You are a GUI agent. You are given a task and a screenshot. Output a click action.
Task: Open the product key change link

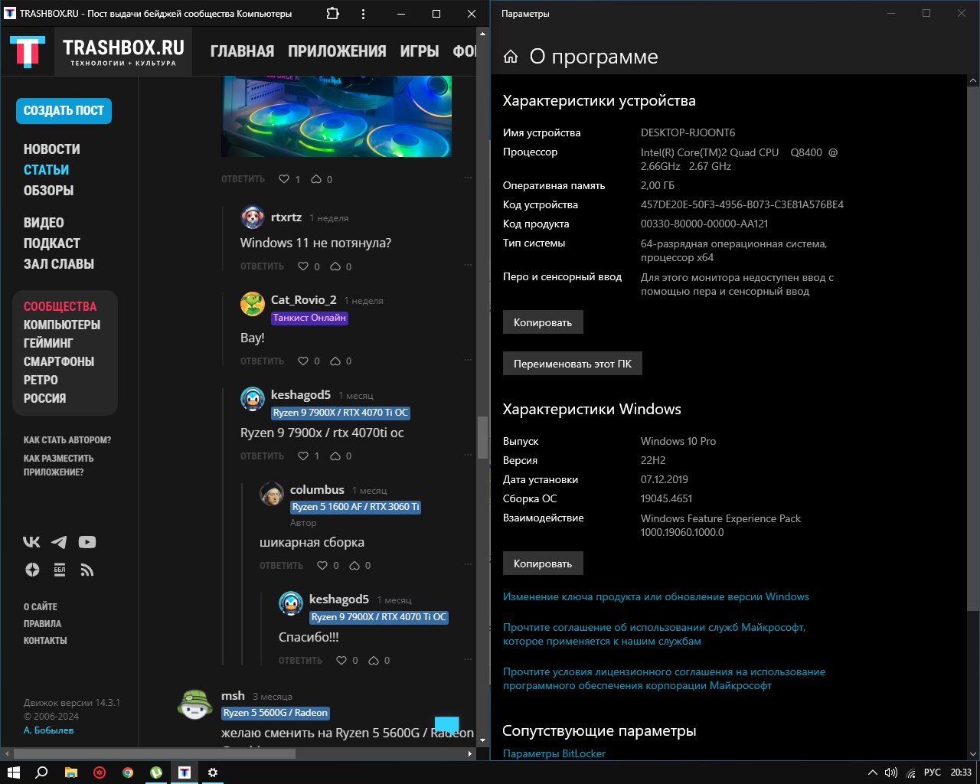655,596
